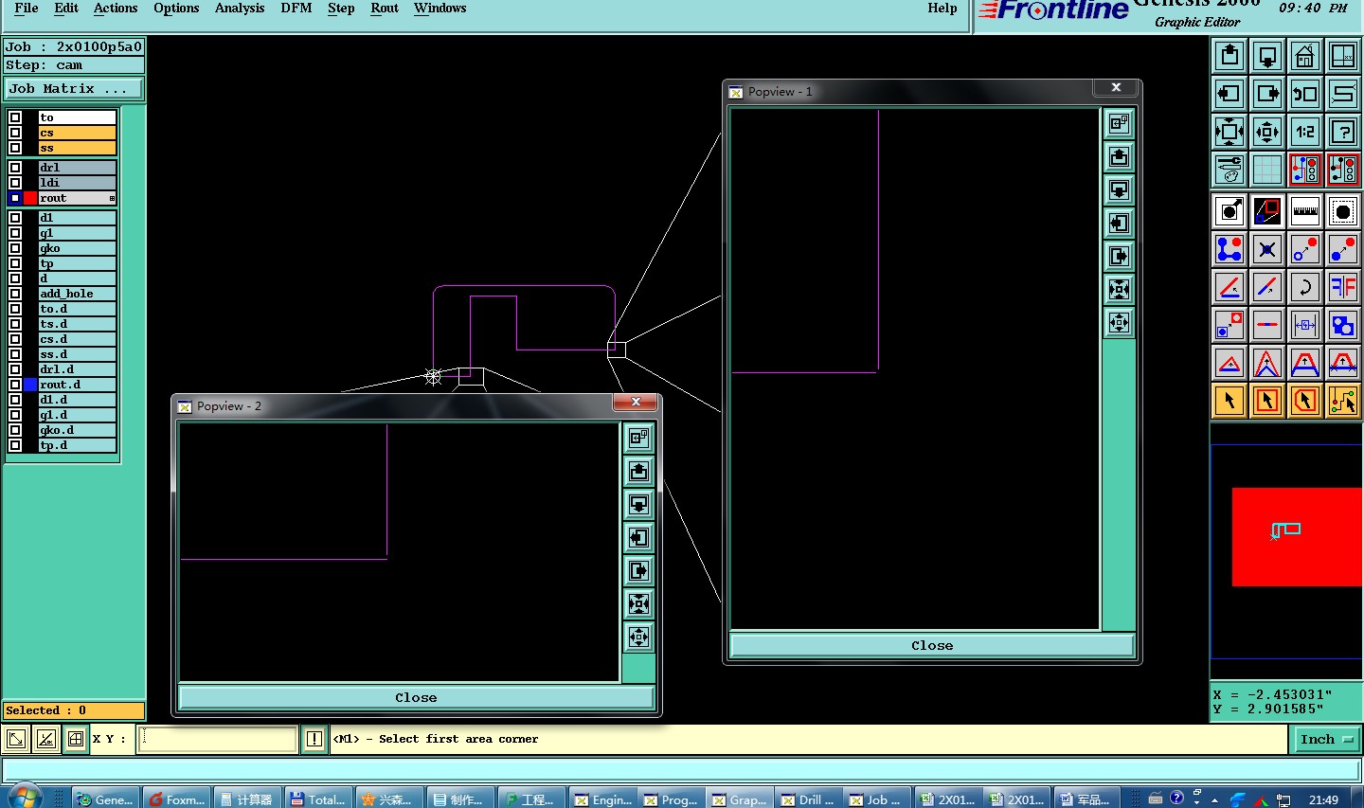Open the Help menu
The width and height of the screenshot is (1364, 808).
tap(942, 8)
